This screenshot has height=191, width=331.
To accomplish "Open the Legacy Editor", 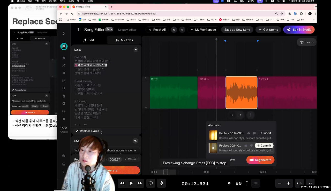I will click(x=127, y=30).
